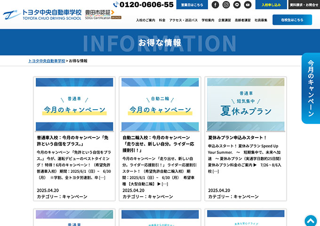Click the トヨタ中央自動車学校 breadcrumb link
The height and width of the screenshot is (226, 320).
tap(47, 61)
